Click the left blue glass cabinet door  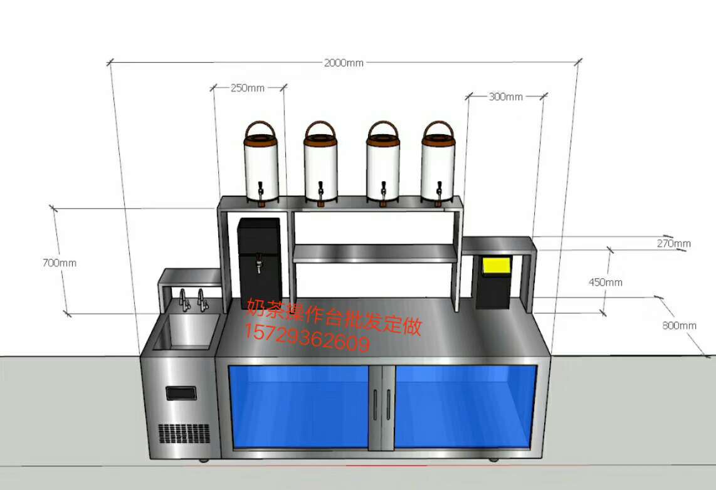pos(299,407)
